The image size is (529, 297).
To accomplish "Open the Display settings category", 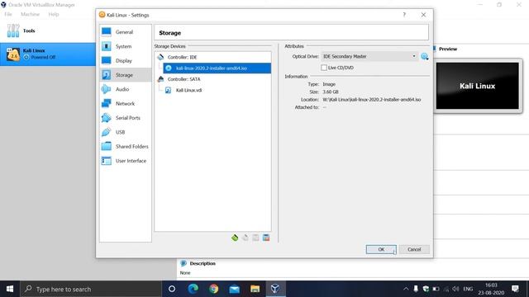I will (x=125, y=60).
